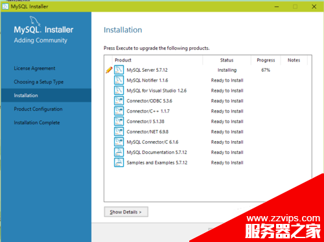Click the 67% progress value
324x242 pixels.
[266, 70]
